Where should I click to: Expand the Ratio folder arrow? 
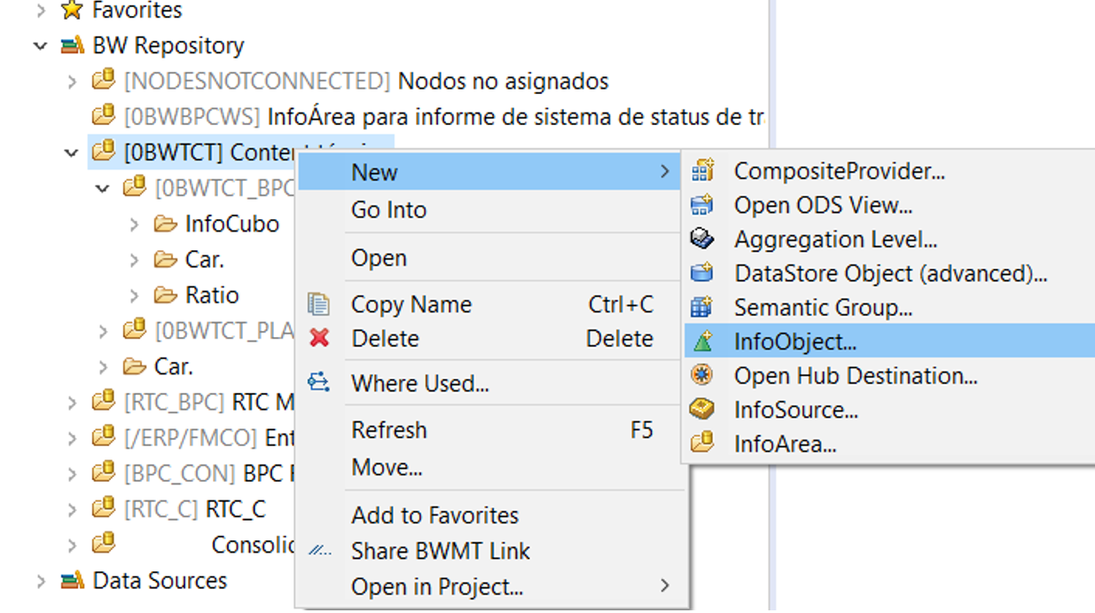[135, 295]
